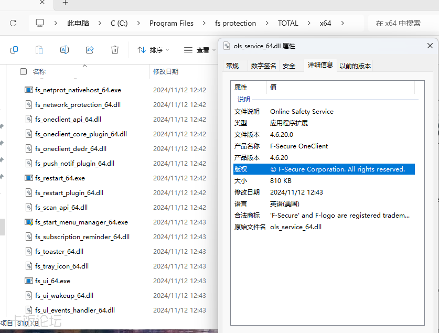Screen dimensions: 439x333
Task: Click the file icon of fs_ui_64.exe
Action: (x=29, y=281)
